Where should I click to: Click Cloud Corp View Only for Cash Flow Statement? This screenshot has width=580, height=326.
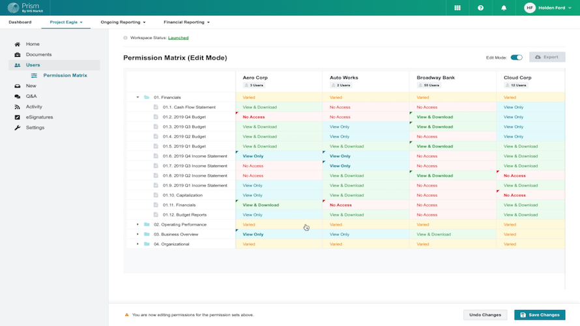click(530, 107)
